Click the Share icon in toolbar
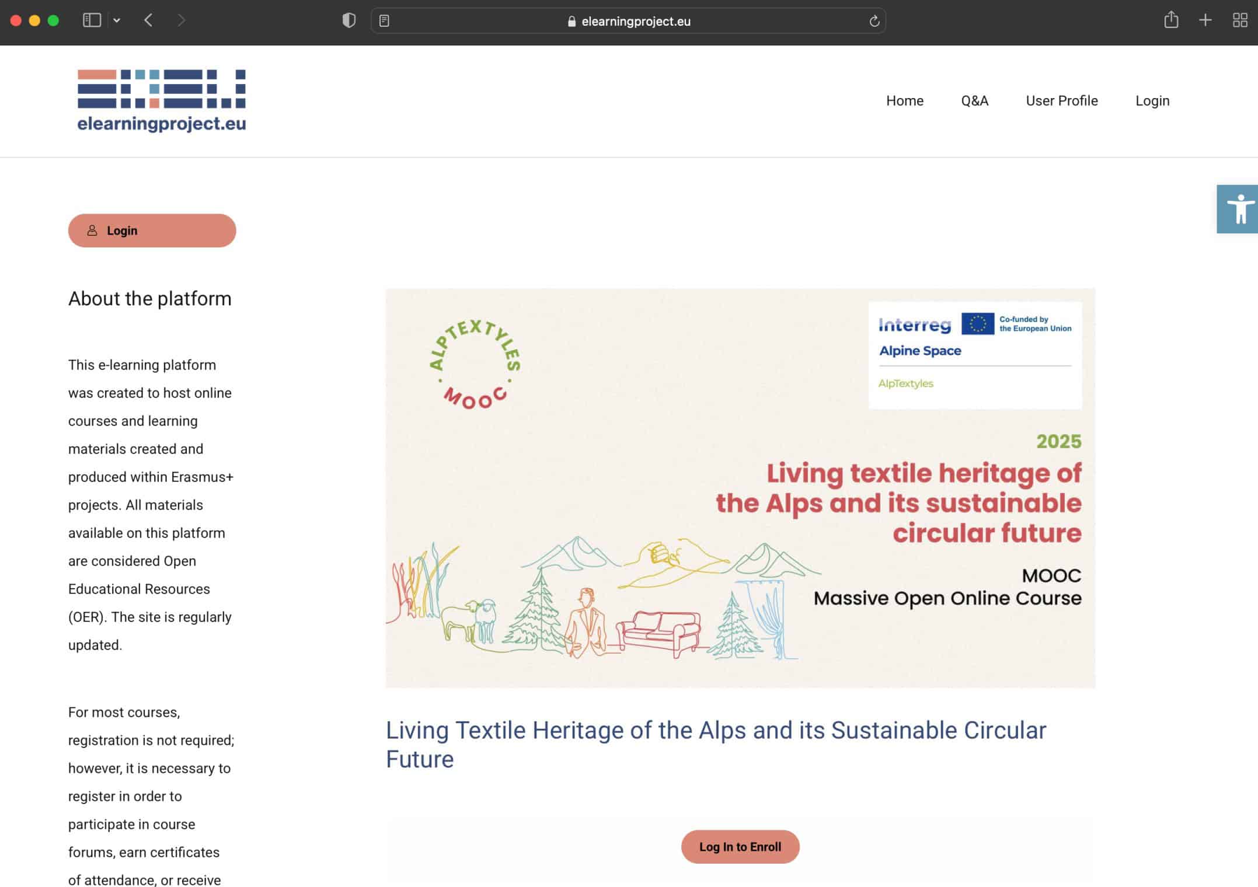Image resolution: width=1258 pixels, height=887 pixels. point(1170,20)
